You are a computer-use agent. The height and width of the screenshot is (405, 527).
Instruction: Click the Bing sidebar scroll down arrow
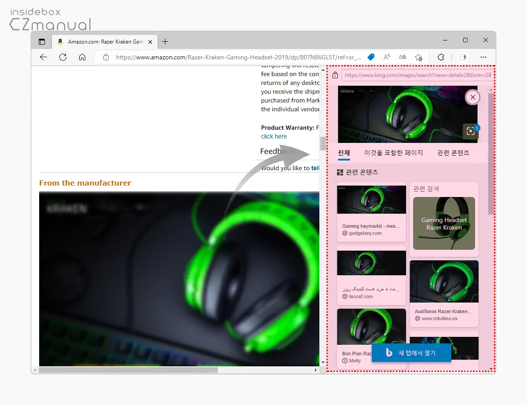tap(491, 369)
